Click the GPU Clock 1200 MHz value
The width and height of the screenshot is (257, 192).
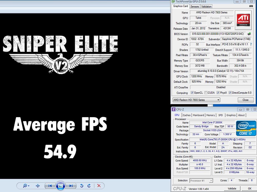tap(197, 76)
